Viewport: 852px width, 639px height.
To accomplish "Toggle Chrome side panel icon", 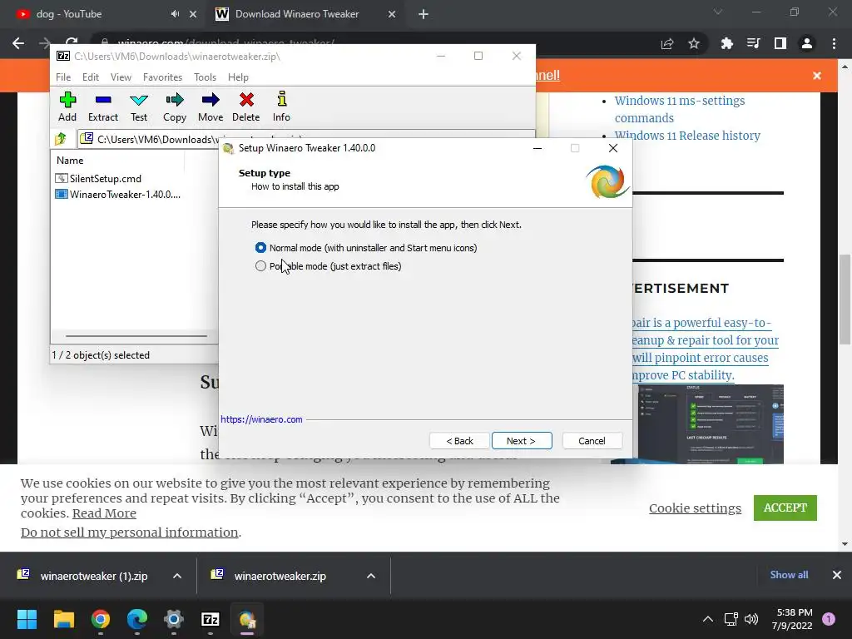I will pos(780,43).
